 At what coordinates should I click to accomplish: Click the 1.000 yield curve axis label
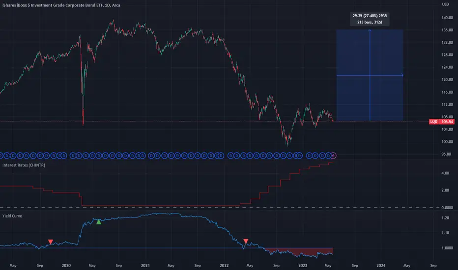coord(447,248)
